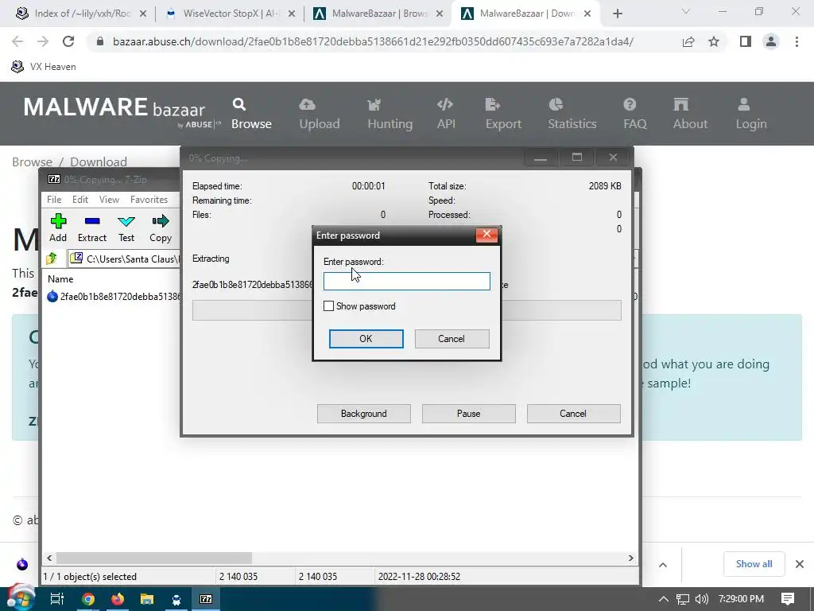Switch to the Index of /~lily/vxh tab
The height and width of the screenshot is (611, 814).
point(80,14)
